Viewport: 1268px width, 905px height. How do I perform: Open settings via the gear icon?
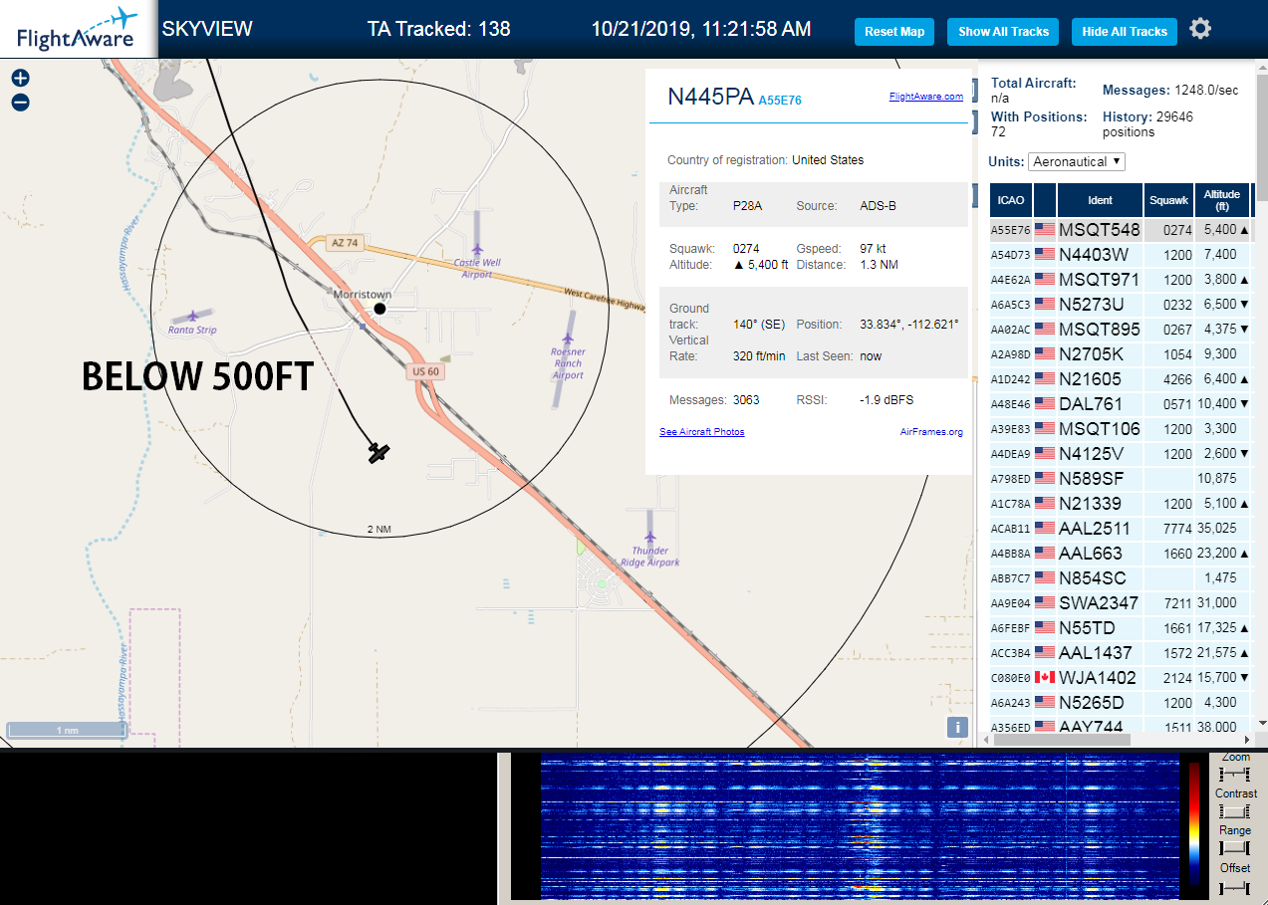pos(1200,29)
